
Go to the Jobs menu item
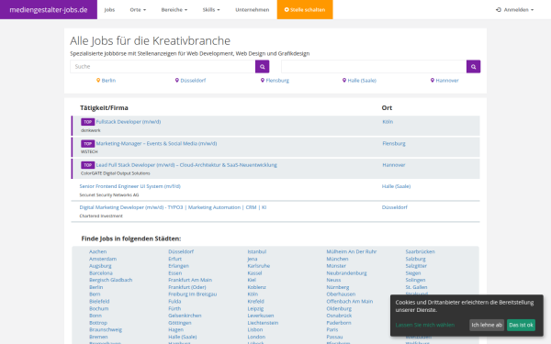click(x=109, y=10)
